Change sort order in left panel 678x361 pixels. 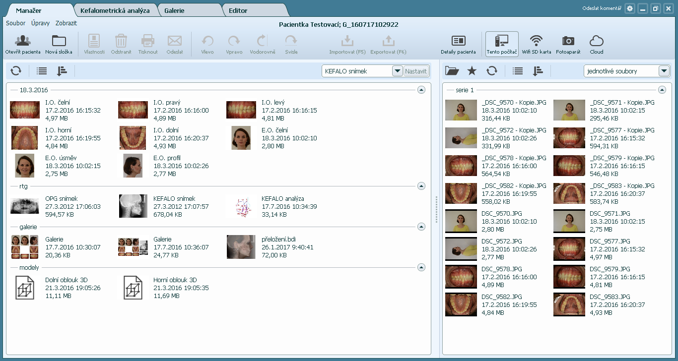pos(62,71)
